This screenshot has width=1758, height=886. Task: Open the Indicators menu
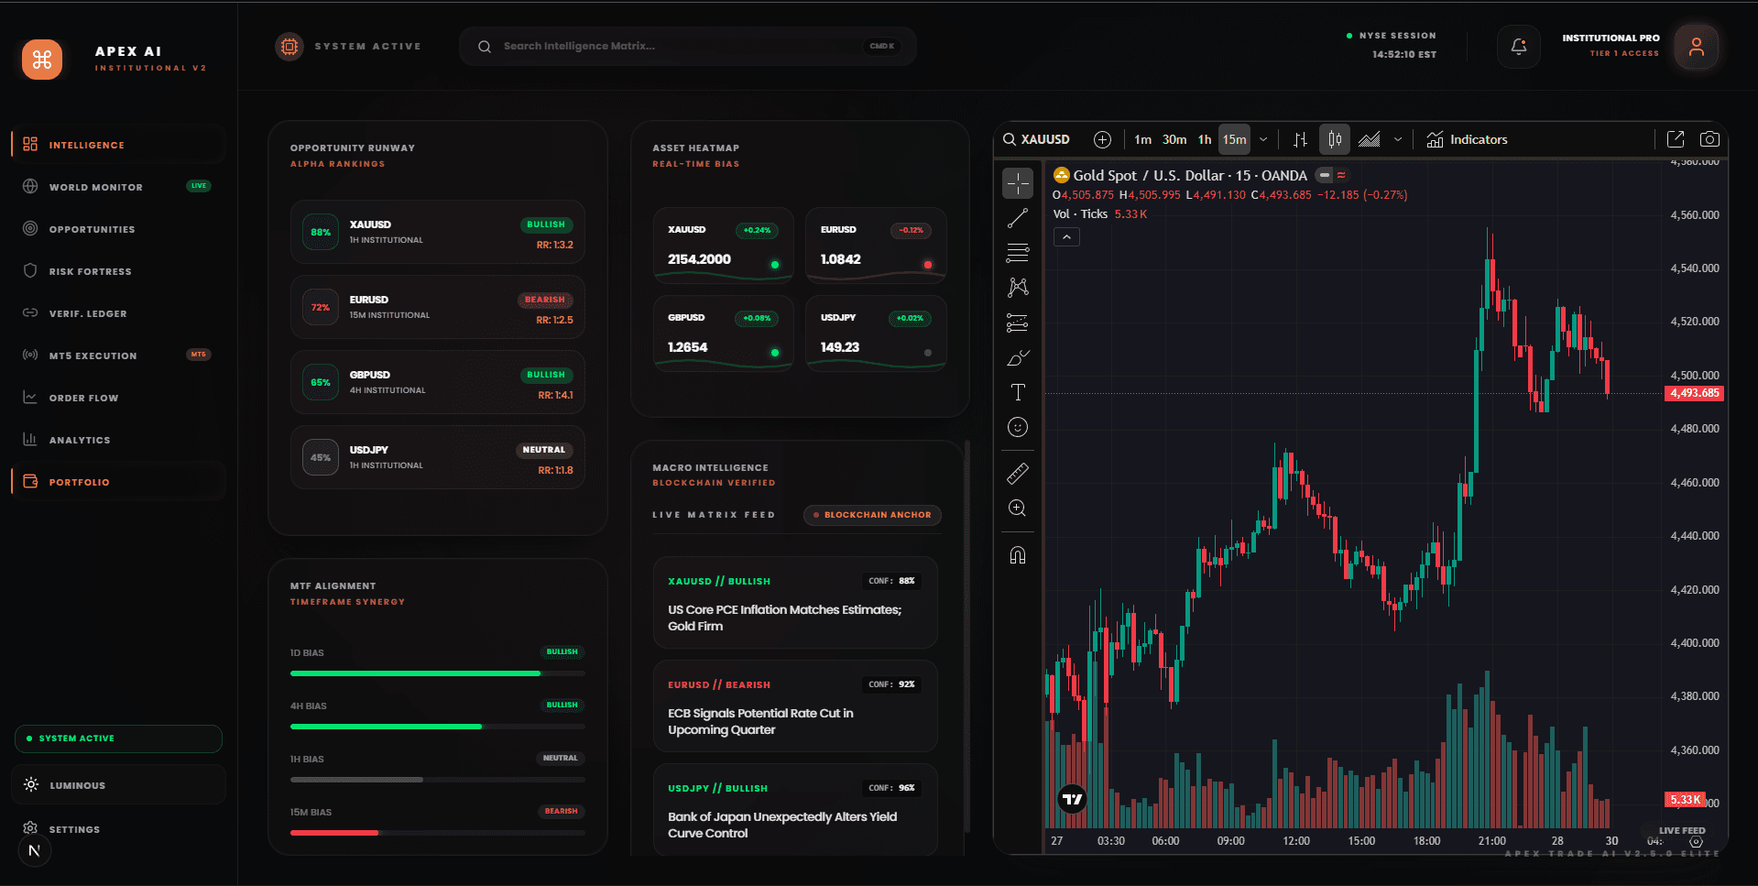(x=1467, y=139)
